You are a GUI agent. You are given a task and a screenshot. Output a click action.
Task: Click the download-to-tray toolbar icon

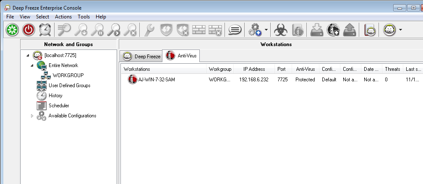pyautogui.click(x=317, y=30)
